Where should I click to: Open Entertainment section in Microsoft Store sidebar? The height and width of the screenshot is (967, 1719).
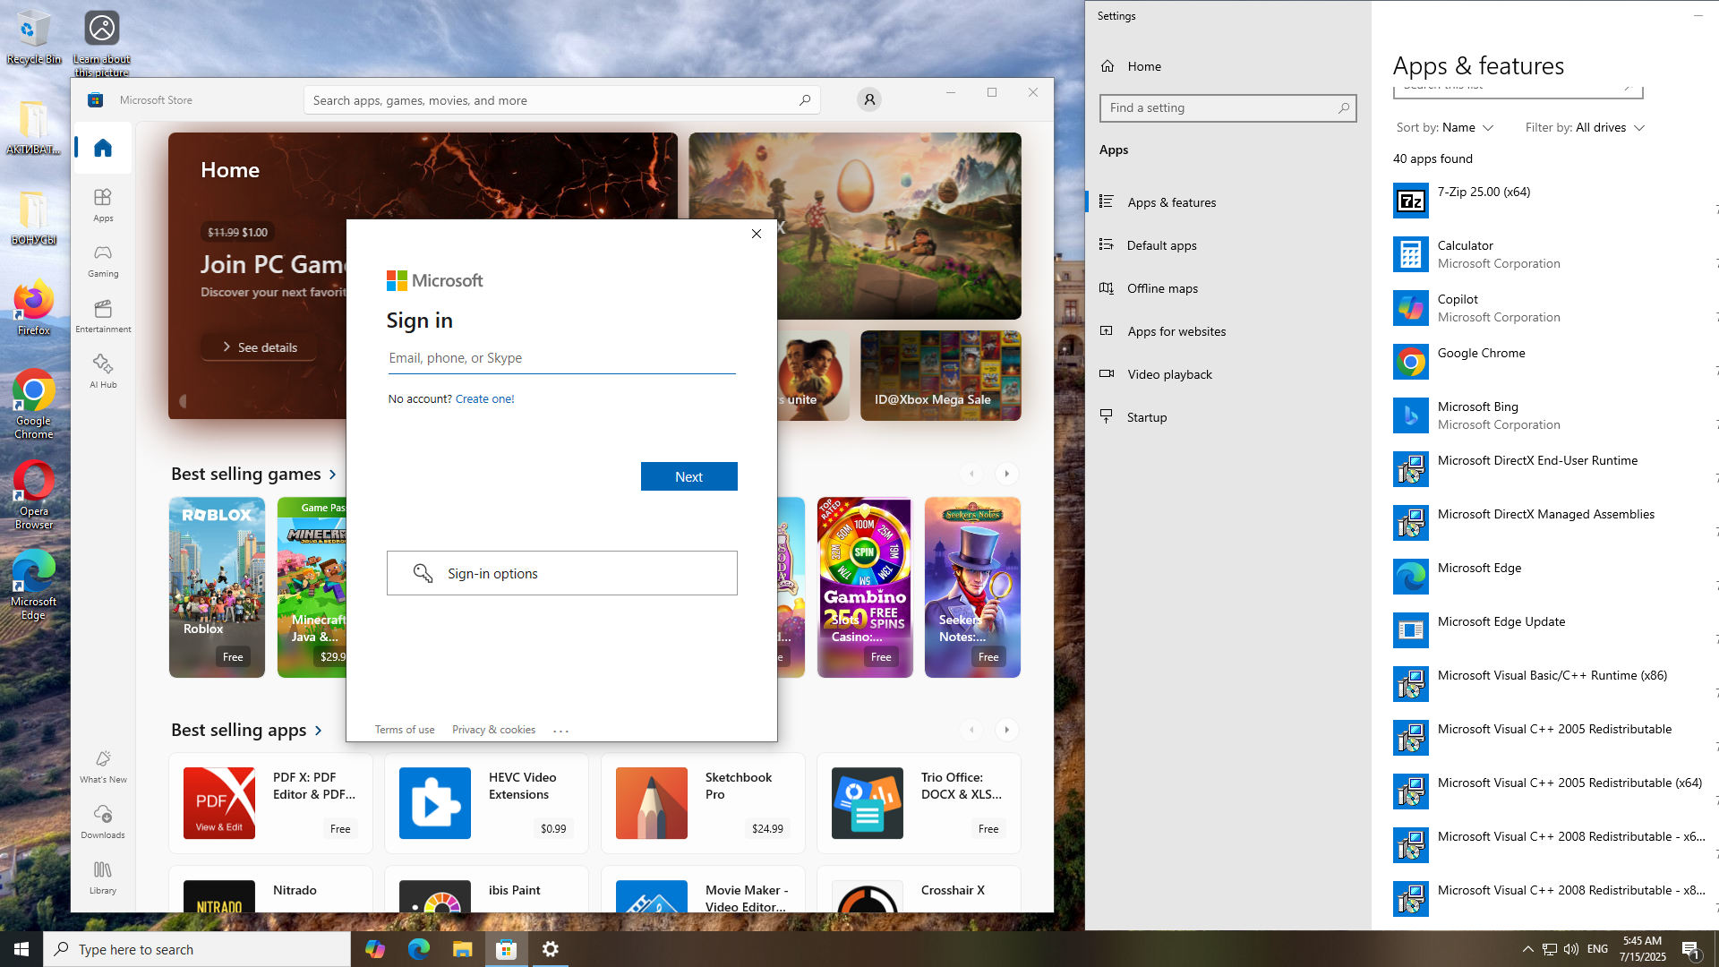(103, 316)
